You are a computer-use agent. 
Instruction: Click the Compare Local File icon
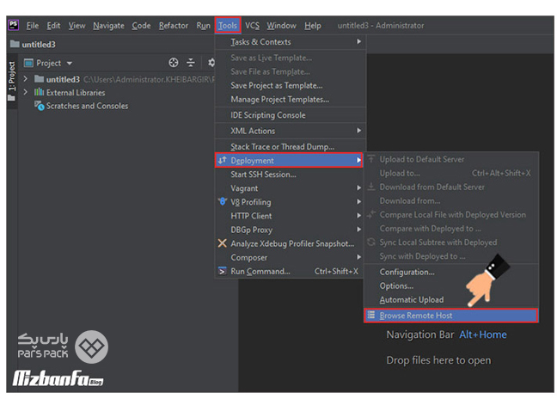point(371,214)
